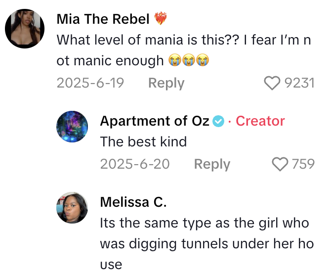Image resolution: width=329 pixels, height=275 pixels.
Task: Click the heart-on-fire emoji after Mia's name
Action: click(x=161, y=19)
